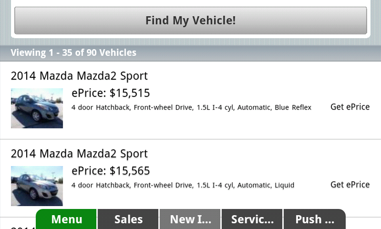The height and width of the screenshot is (229, 381).
Task: Select the Blue Reflex hatchback description line
Action: pyautogui.click(x=191, y=108)
